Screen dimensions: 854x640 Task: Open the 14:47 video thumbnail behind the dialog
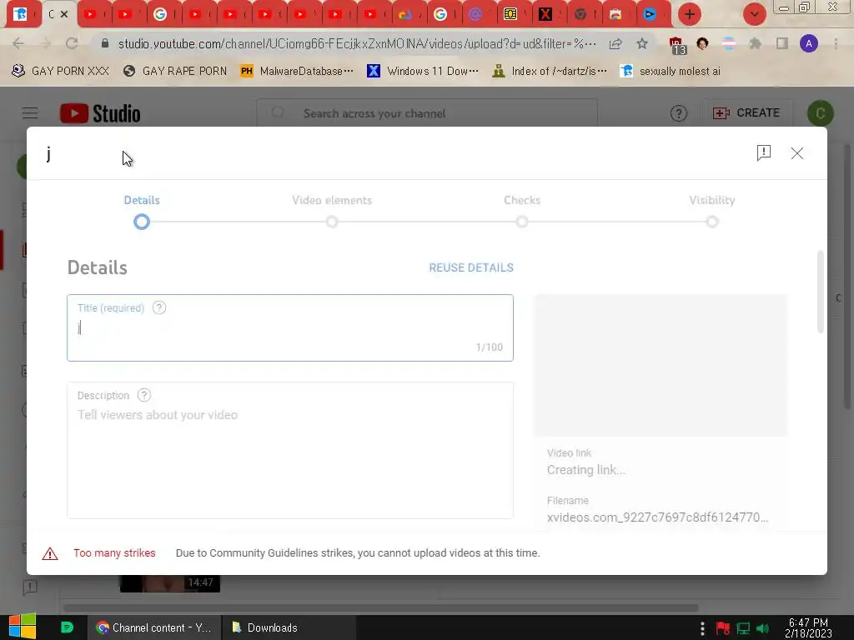pos(170,583)
